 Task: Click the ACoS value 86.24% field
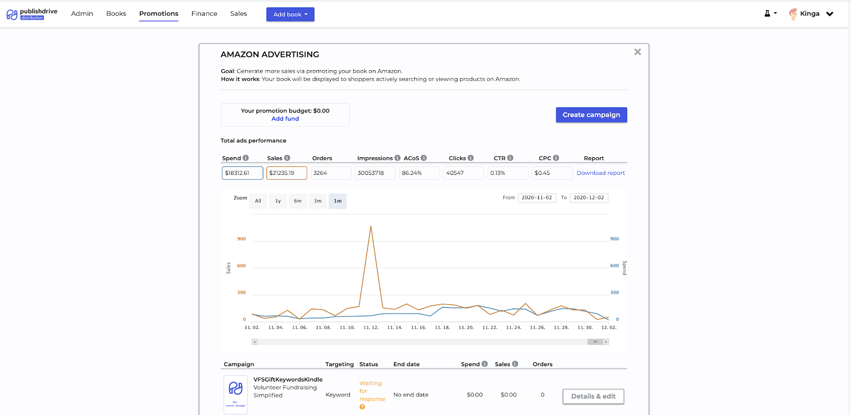pyautogui.click(x=420, y=173)
